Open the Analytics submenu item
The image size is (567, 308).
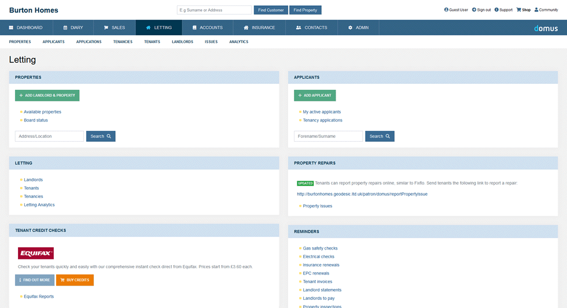(x=238, y=42)
